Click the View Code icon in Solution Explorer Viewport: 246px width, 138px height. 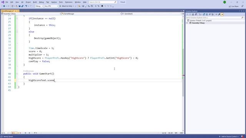[x=216, y=15]
